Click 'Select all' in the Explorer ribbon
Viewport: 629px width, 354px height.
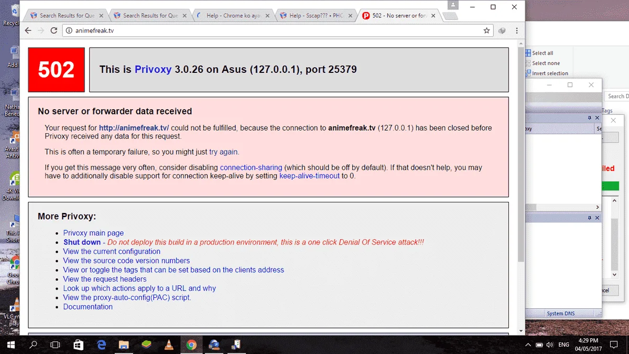pos(539,53)
